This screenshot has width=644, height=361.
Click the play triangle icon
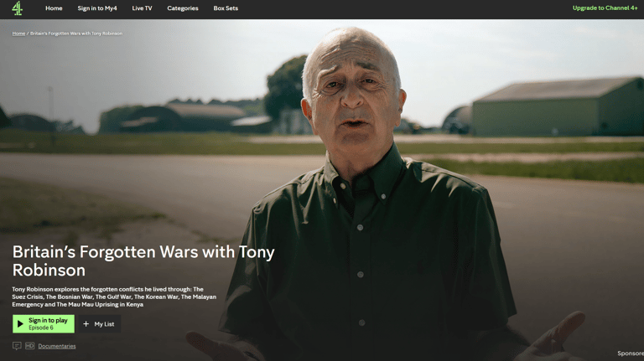click(x=20, y=324)
